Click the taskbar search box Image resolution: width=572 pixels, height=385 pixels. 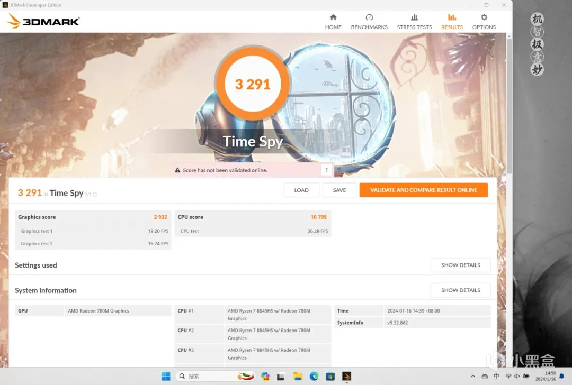pyautogui.click(x=215, y=376)
